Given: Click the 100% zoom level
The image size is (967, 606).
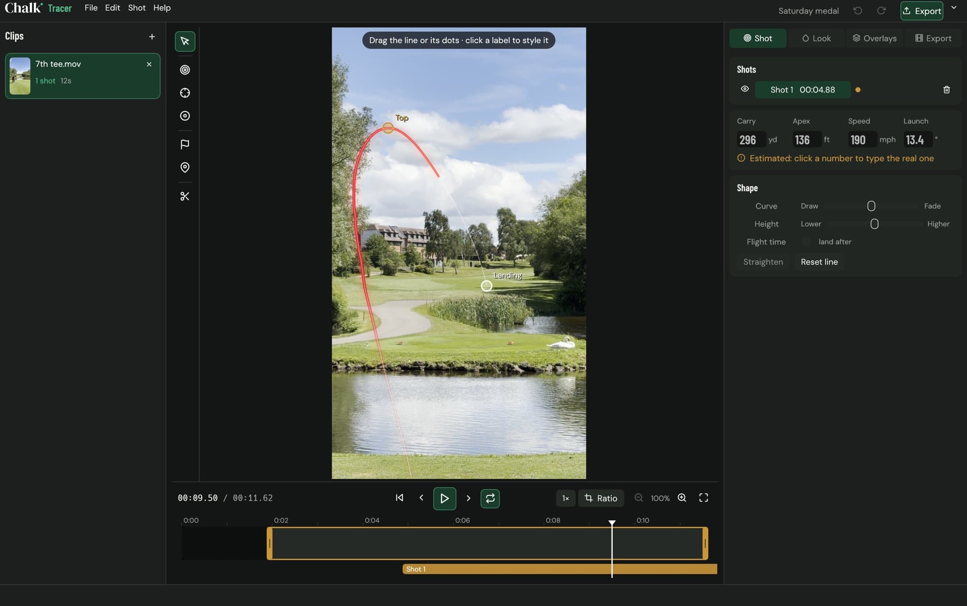Looking at the screenshot, I should [660, 498].
